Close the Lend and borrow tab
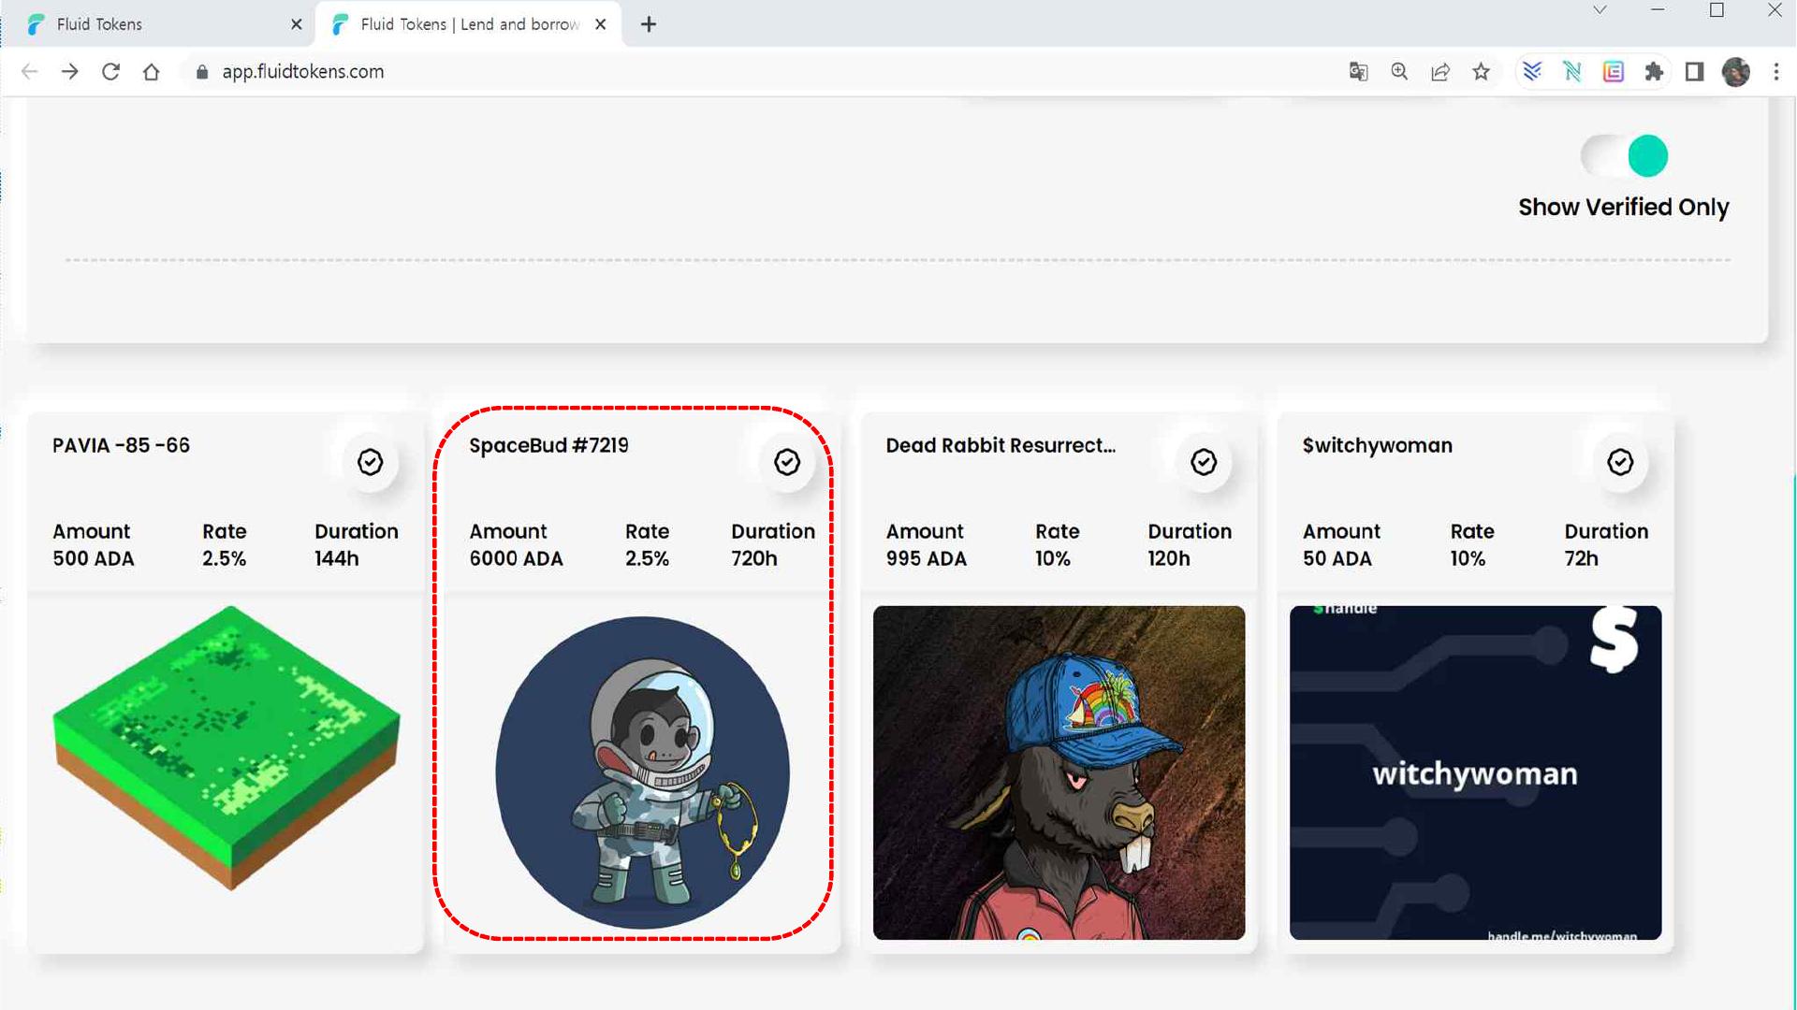Viewport: 1797px width, 1010px height. pos(601,24)
